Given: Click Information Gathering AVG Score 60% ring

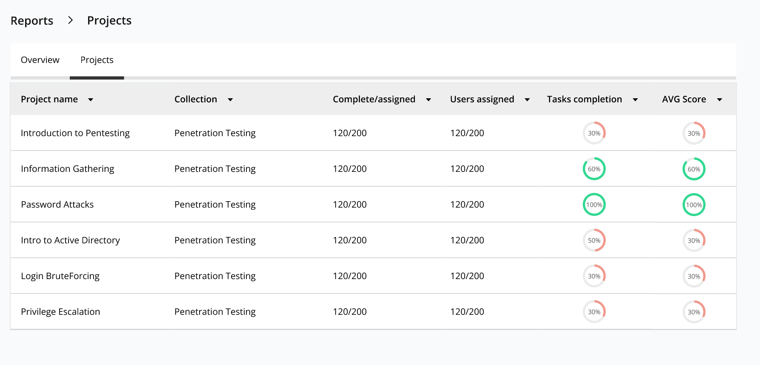Looking at the screenshot, I should pyautogui.click(x=694, y=169).
